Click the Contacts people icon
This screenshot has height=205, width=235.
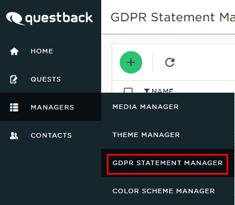[x=14, y=135]
